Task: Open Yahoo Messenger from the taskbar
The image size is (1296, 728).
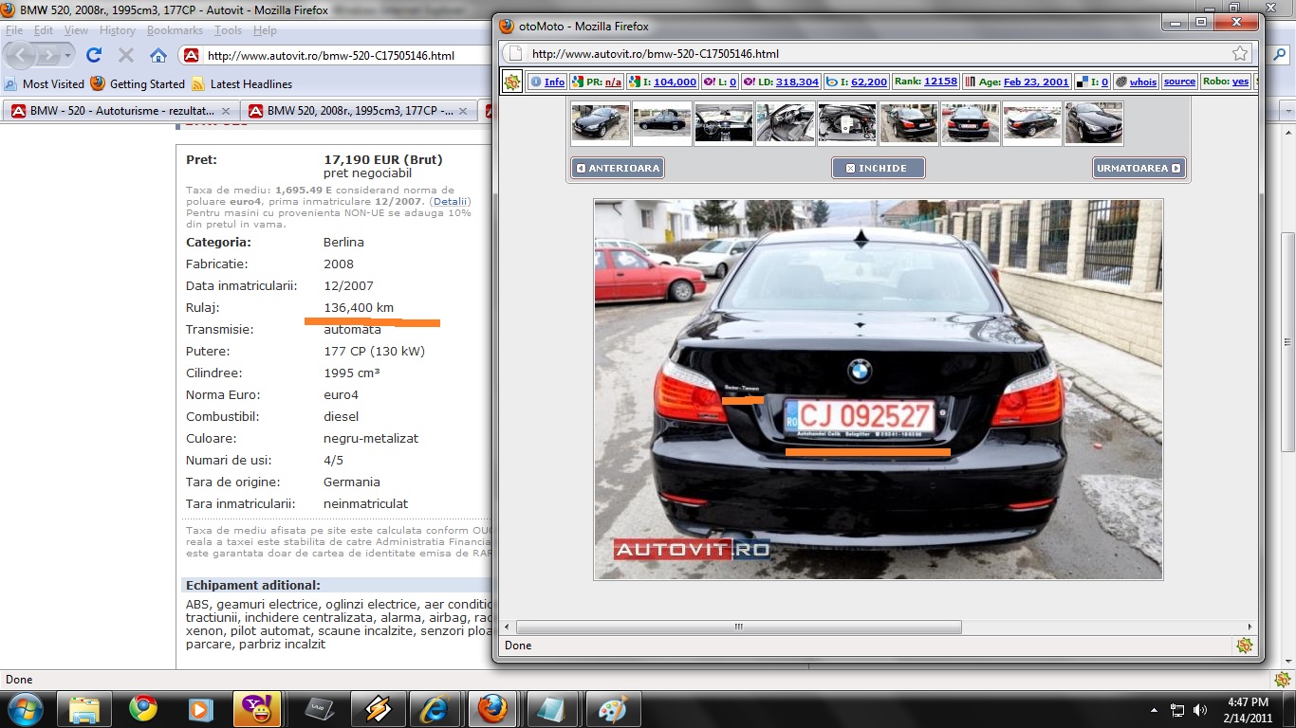Action: coord(259,709)
